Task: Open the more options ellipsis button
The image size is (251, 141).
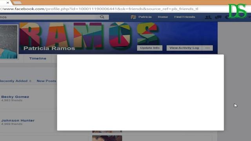Action: (x=207, y=48)
